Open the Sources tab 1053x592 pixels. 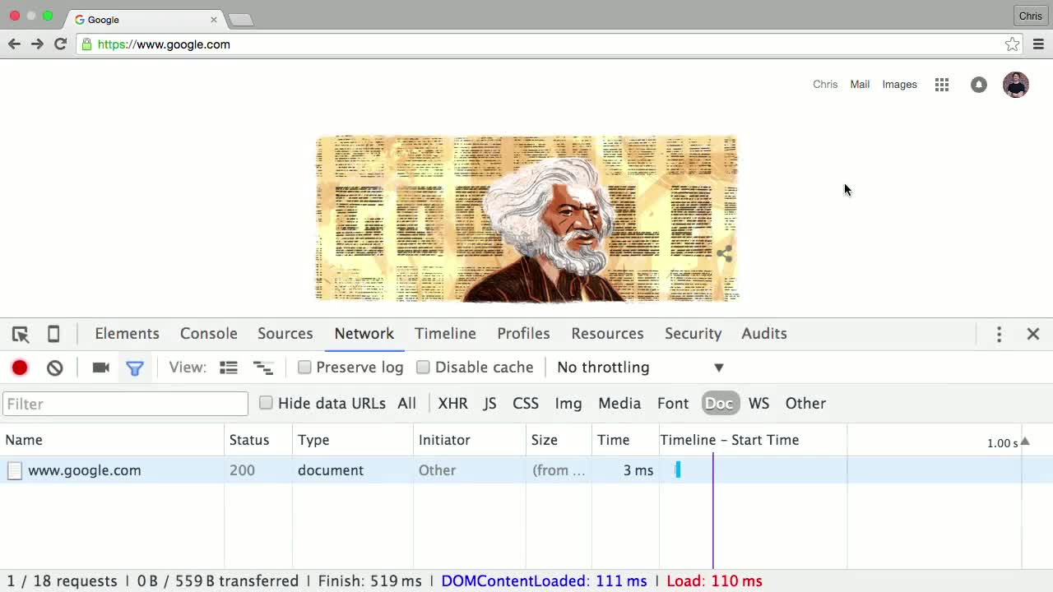point(285,334)
